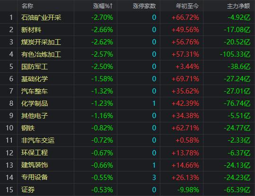This screenshot has width=255, height=196.
Task: Select 非汽车交运 sector row
Action: (x=128, y=140)
